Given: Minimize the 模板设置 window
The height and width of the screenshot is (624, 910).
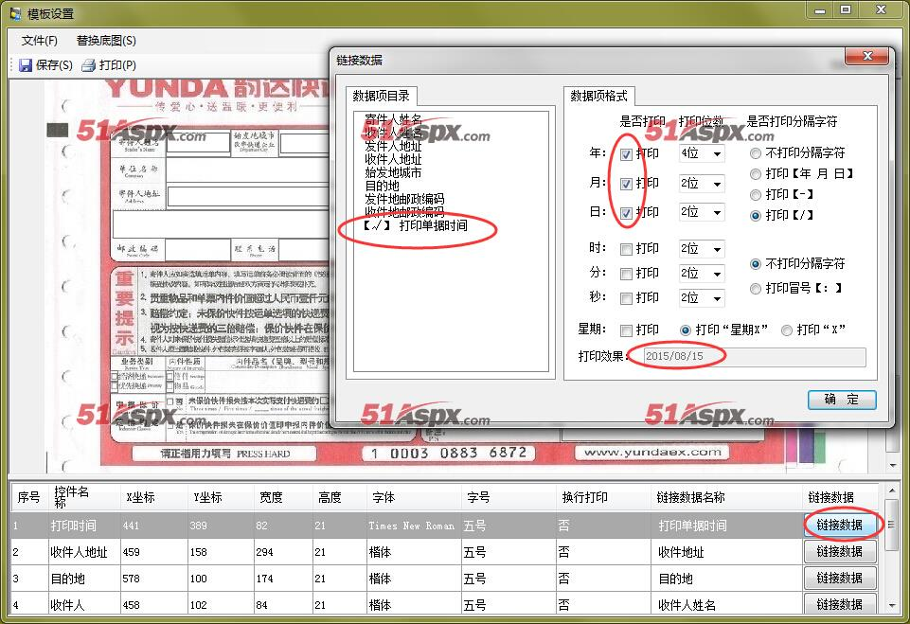Looking at the screenshot, I should (x=820, y=9).
